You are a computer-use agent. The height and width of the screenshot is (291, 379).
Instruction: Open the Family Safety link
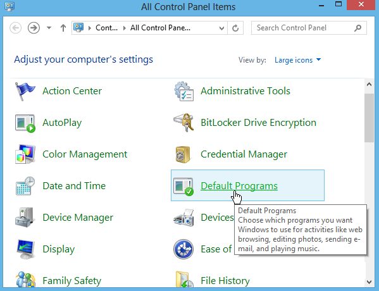point(71,281)
